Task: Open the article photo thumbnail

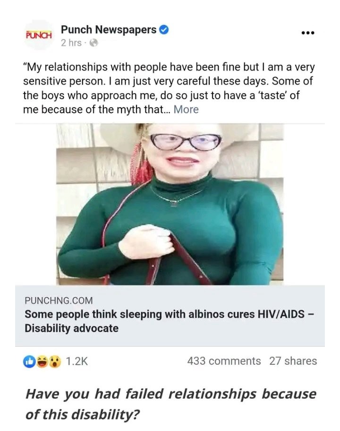Action: pos(170,204)
